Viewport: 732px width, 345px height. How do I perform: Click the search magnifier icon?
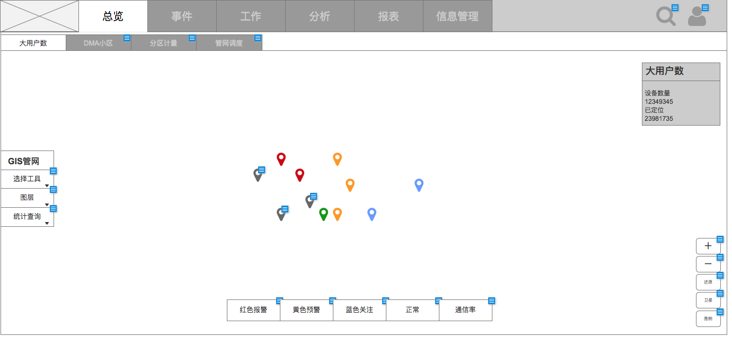(665, 16)
